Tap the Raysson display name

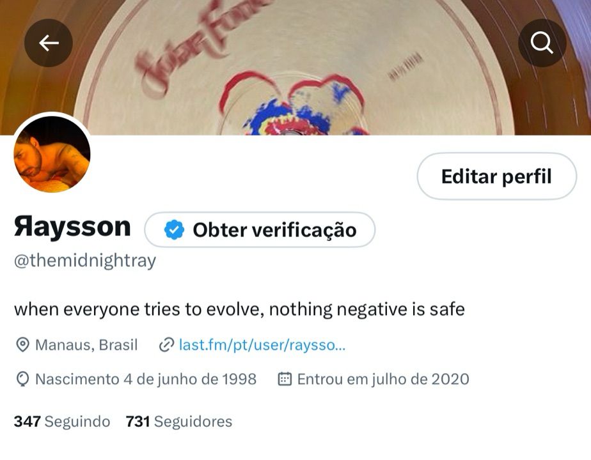click(x=72, y=227)
